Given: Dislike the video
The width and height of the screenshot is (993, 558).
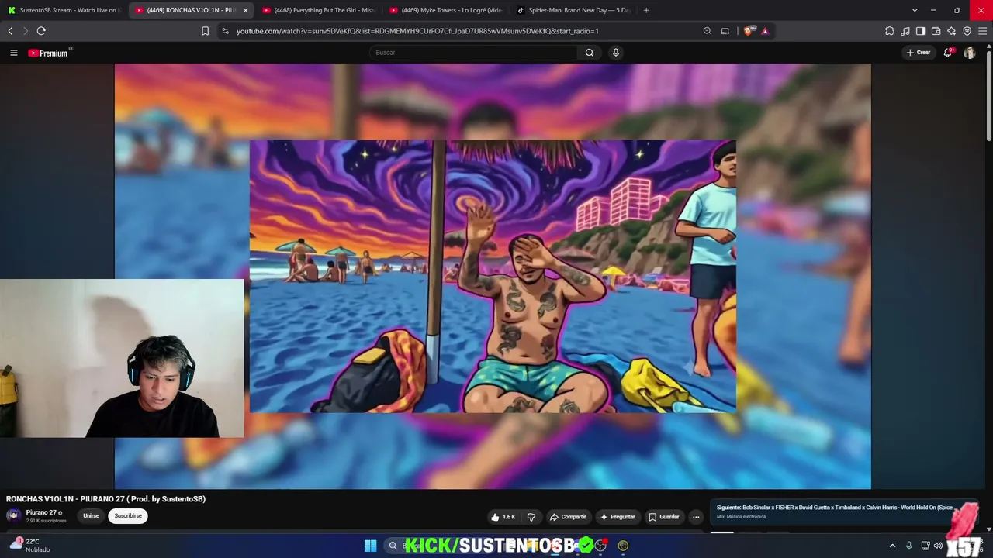Looking at the screenshot, I should pos(531,517).
